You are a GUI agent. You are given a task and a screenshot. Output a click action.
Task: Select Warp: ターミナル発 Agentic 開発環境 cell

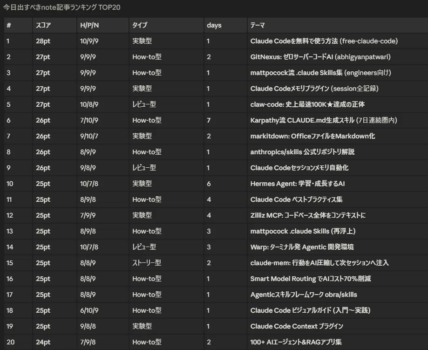[x=338, y=247]
